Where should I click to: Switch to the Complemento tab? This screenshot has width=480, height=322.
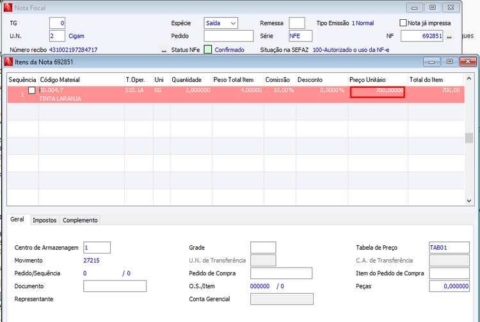[x=80, y=220]
